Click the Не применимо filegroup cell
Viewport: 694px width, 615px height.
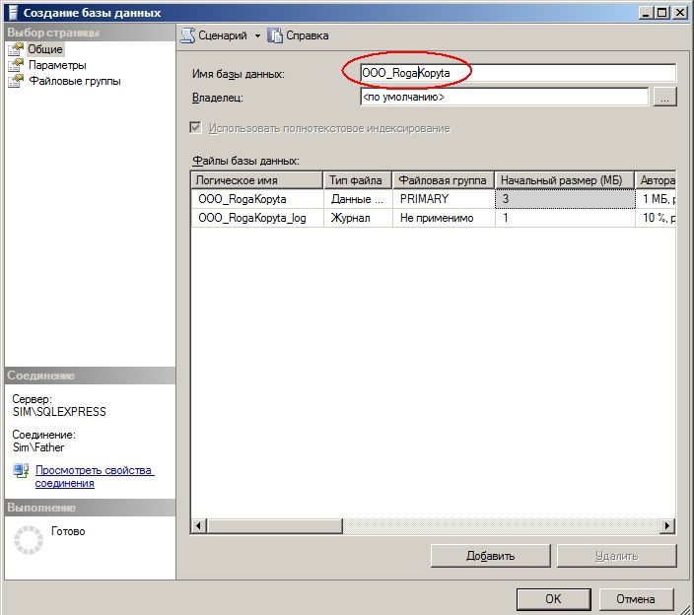(x=444, y=218)
